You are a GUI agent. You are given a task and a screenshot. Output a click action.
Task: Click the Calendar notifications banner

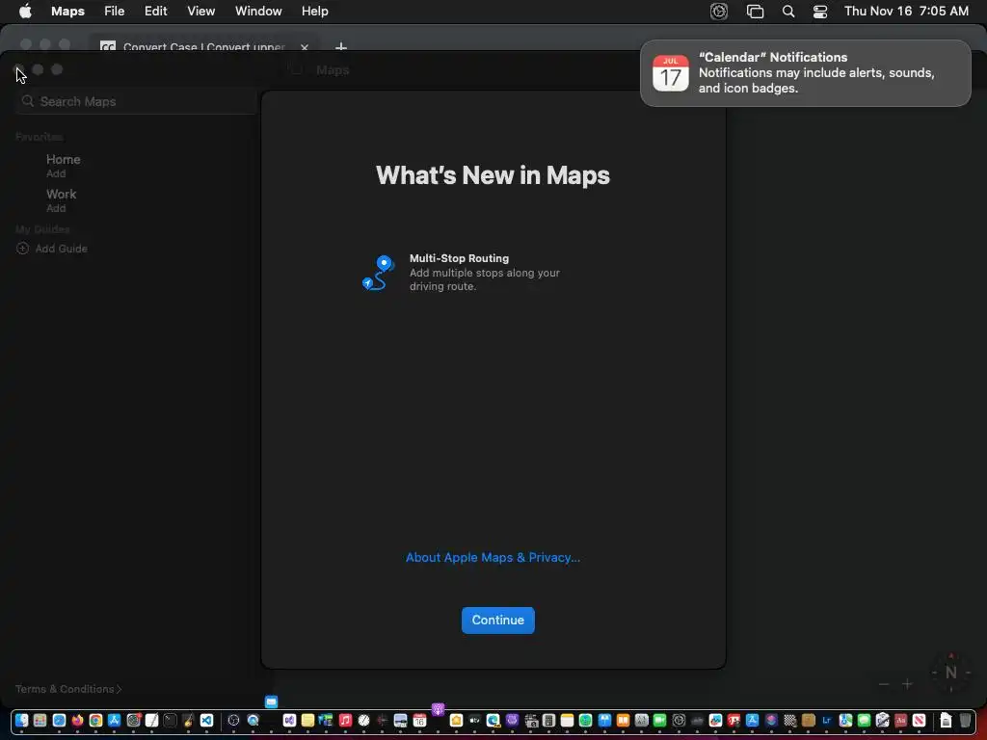805,73
